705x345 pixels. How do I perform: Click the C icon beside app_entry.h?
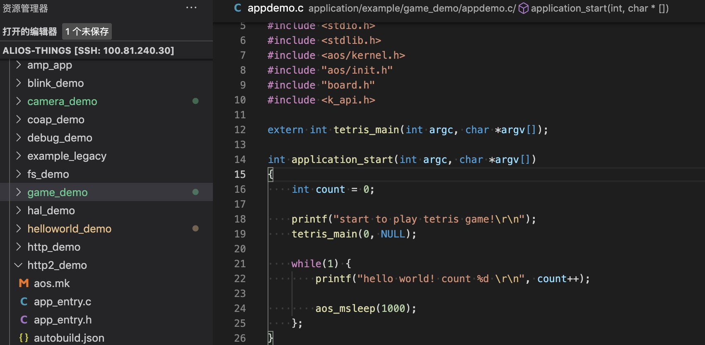(x=24, y=320)
